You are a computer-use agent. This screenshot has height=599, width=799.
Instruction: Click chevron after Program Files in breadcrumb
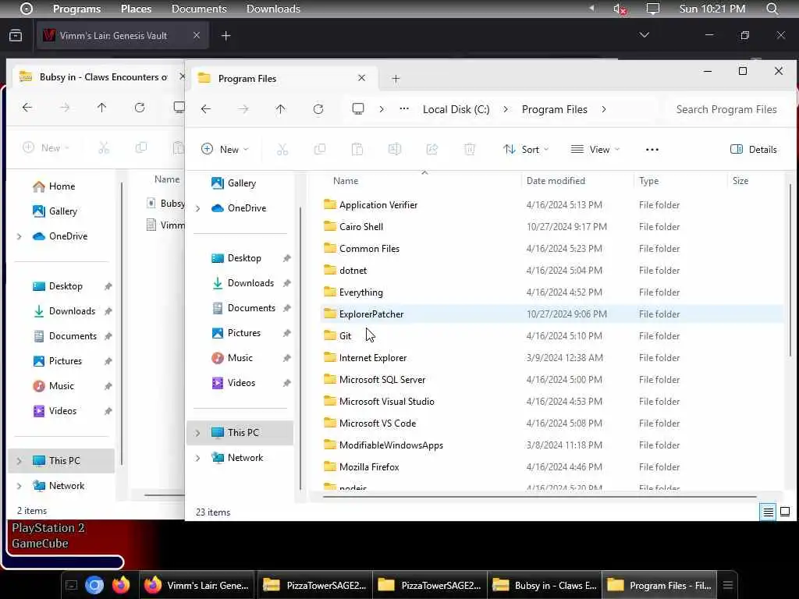(604, 109)
